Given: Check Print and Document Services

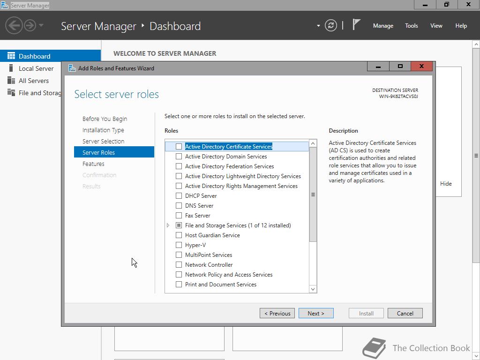Looking at the screenshot, I should click(179, 285).
